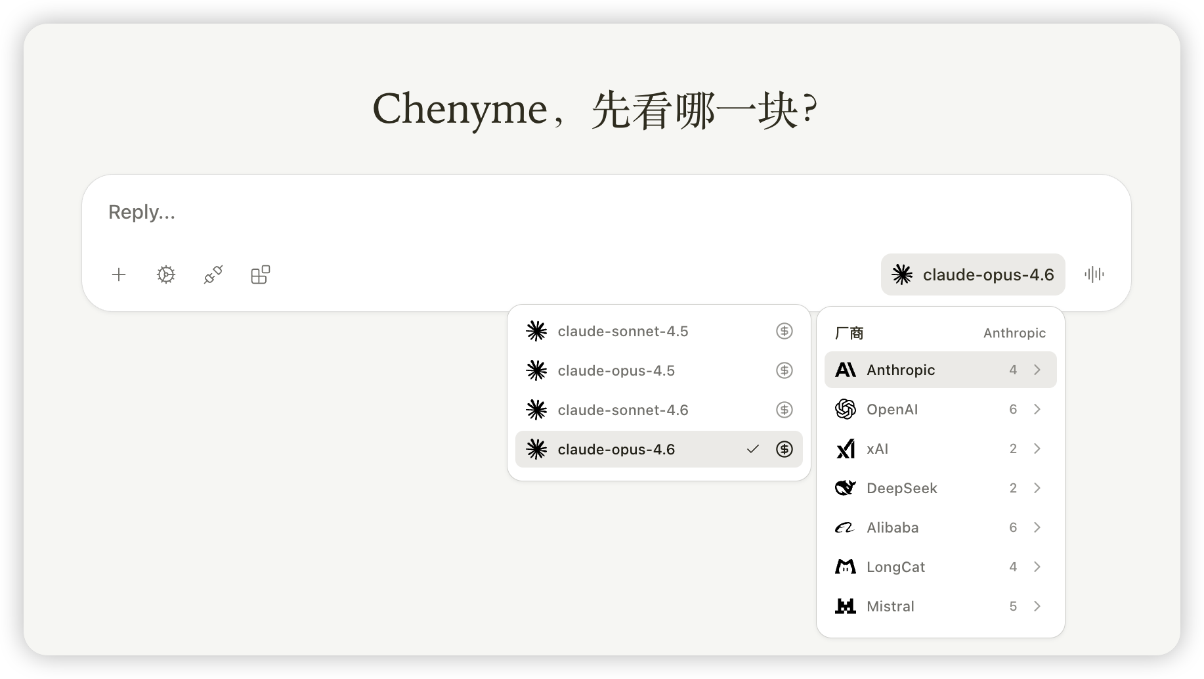Screen dimensions: 1204x679
Task: Open the claude-opus-4.6 model selector button
Action: (973, 274)
